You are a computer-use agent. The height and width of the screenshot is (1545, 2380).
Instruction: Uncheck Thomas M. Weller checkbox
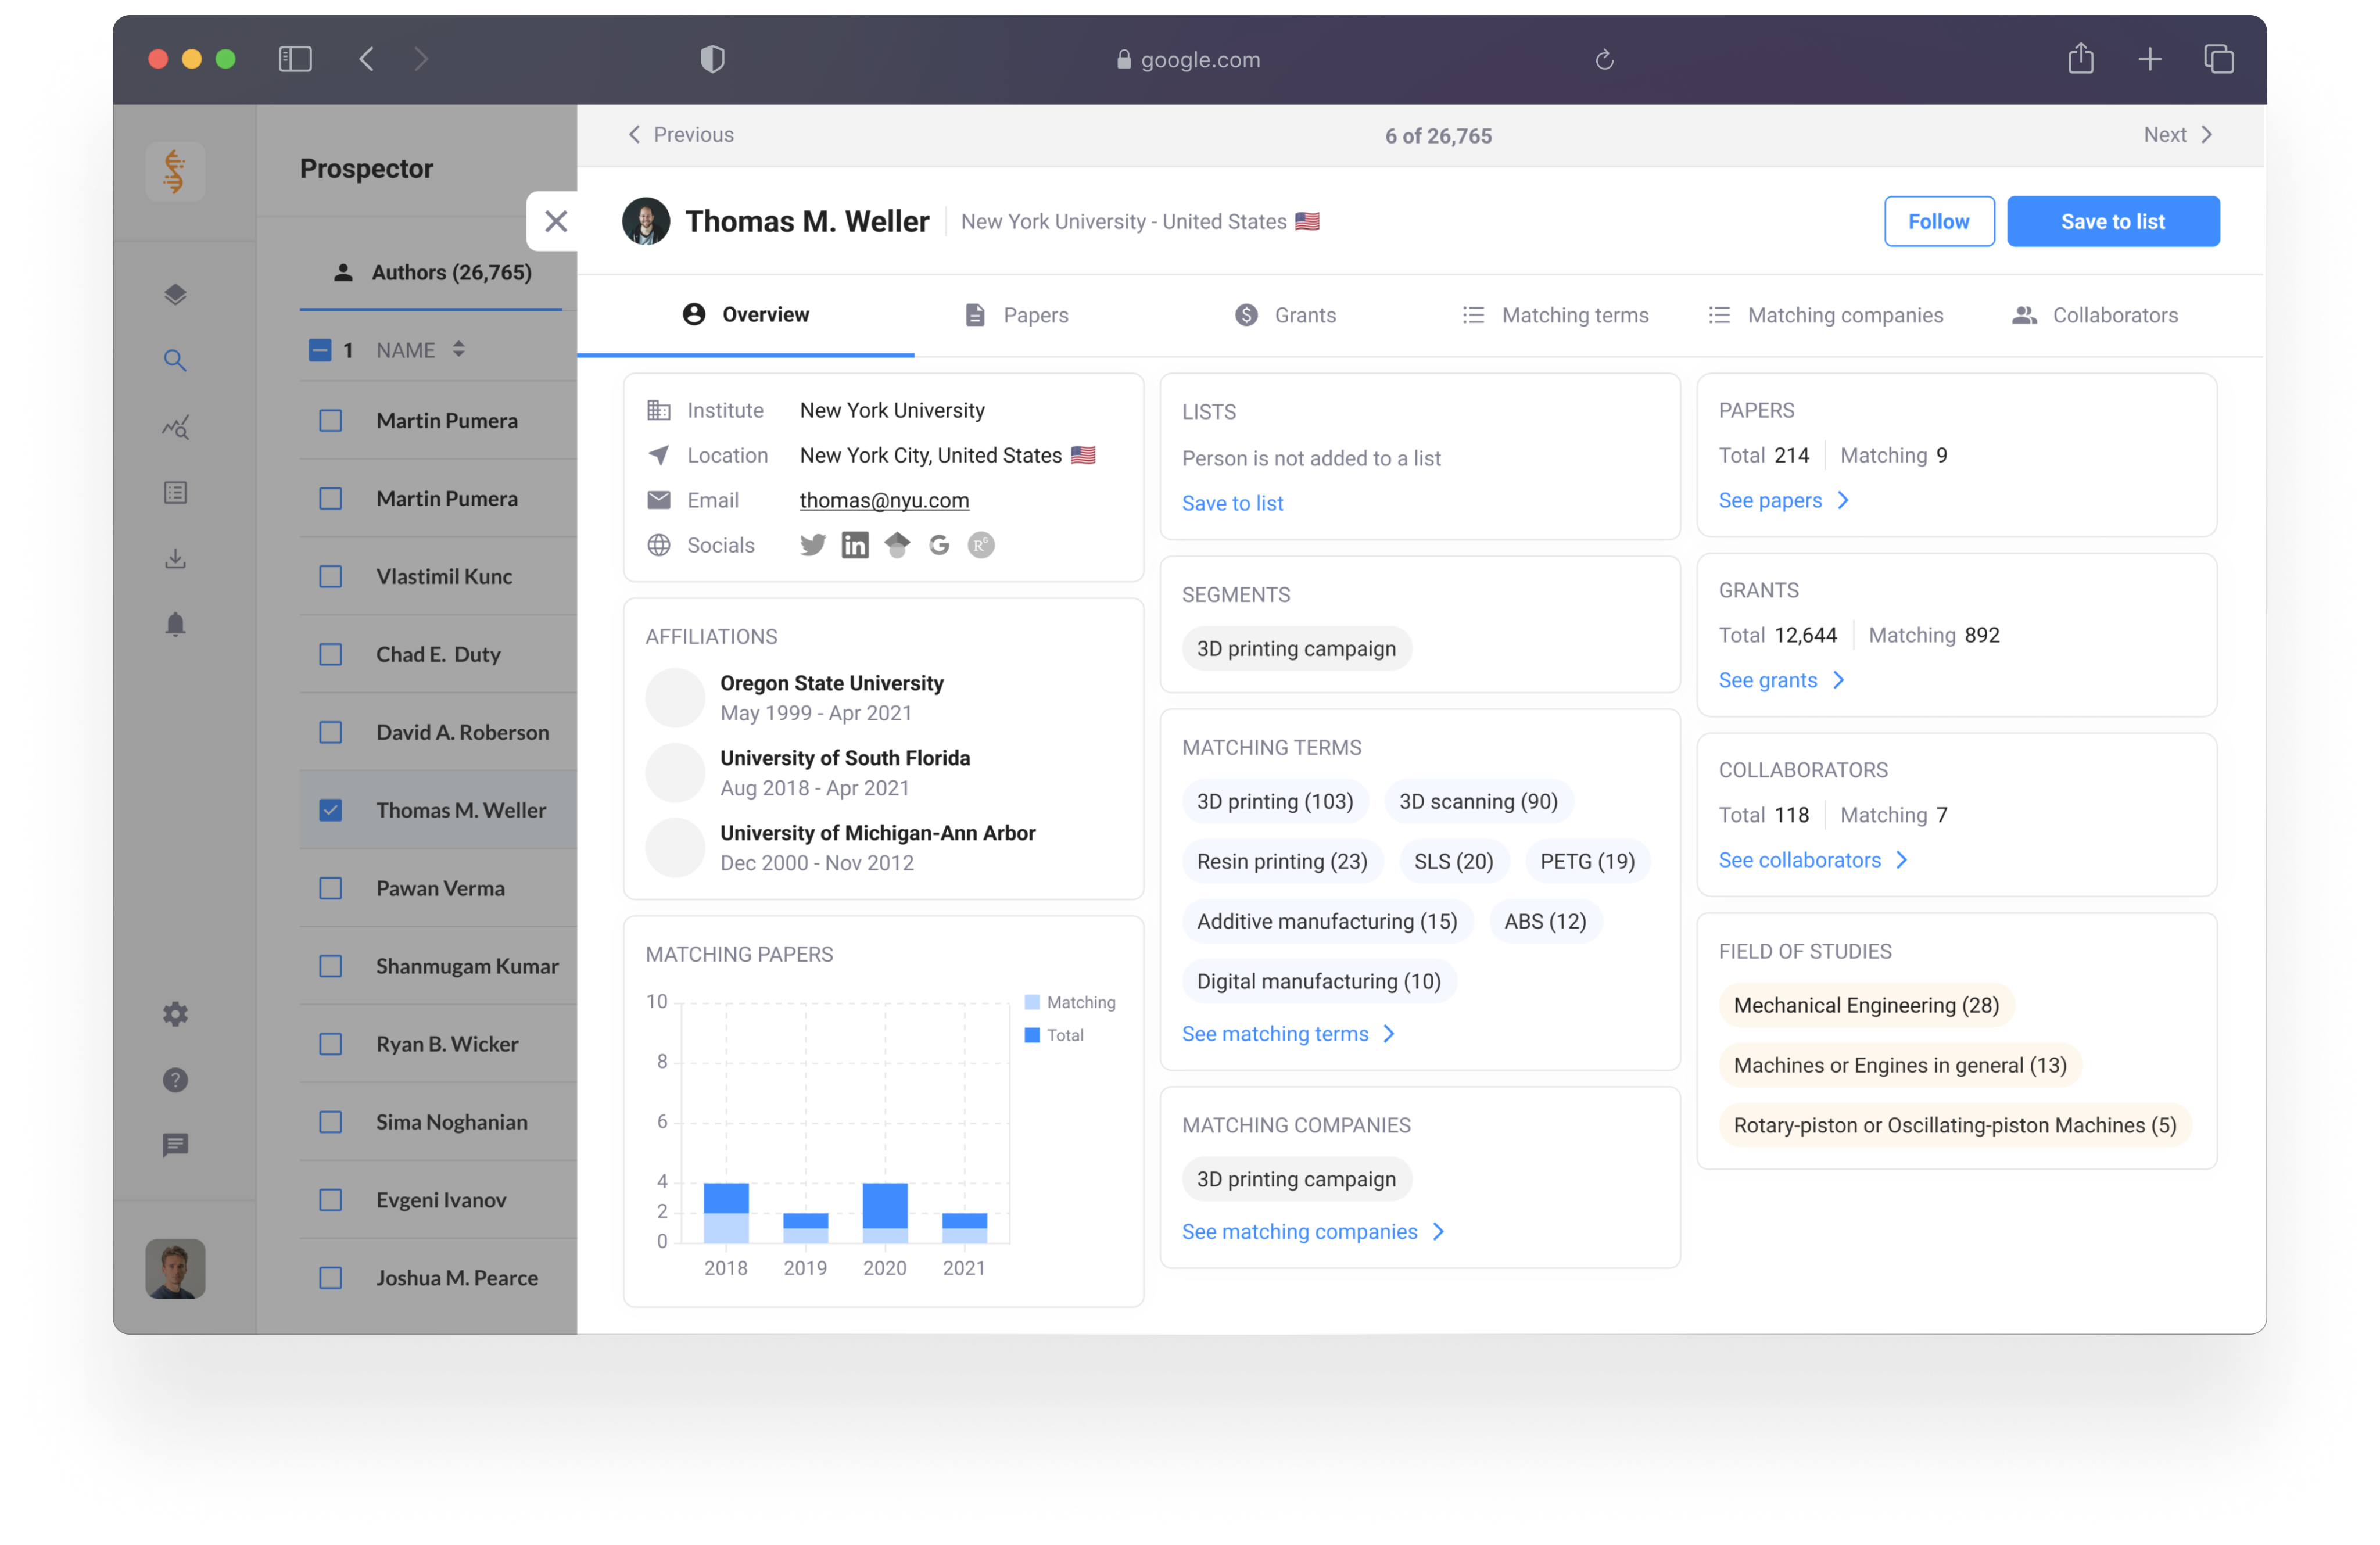[331, 810]
